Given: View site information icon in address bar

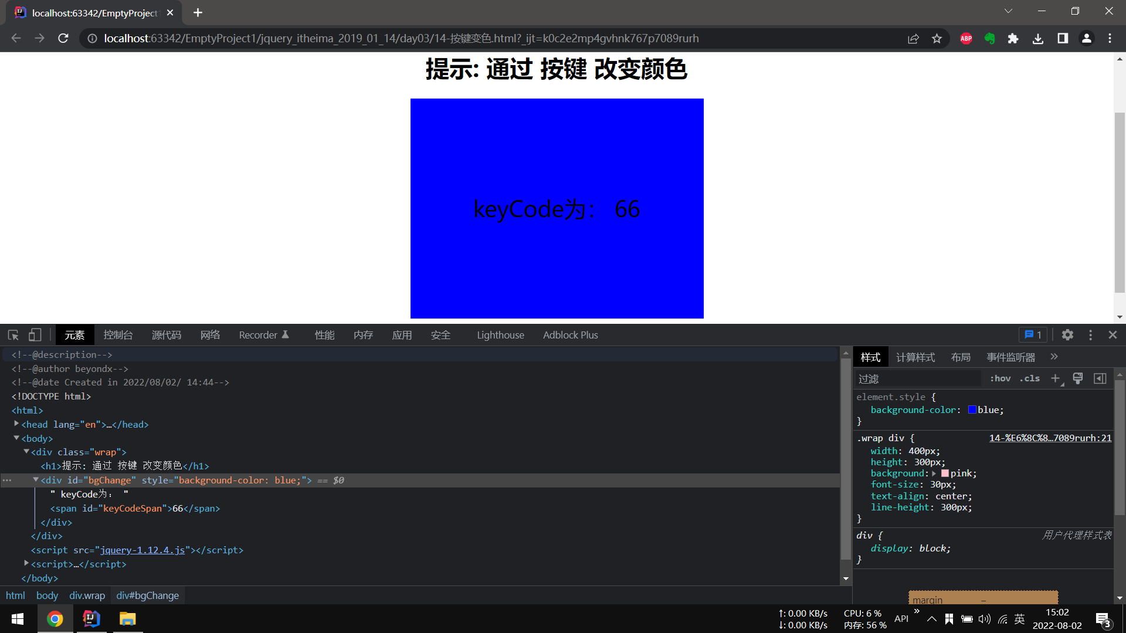Looking at the screenshot, I should 92,38.
